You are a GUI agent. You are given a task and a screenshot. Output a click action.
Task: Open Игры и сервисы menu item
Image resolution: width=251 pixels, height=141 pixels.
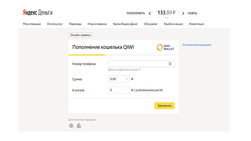(x=97, y=24)
